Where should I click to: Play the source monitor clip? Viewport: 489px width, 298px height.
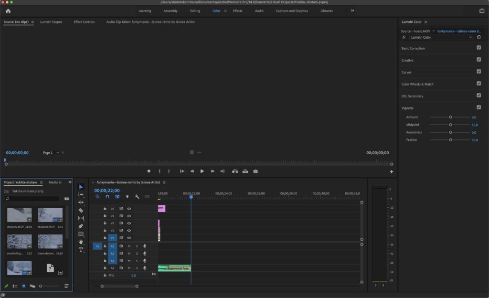[202, 171]
